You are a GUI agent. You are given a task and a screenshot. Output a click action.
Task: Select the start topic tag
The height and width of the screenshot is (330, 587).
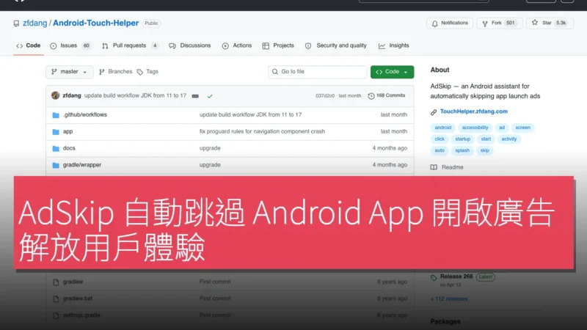click(486, 139)
